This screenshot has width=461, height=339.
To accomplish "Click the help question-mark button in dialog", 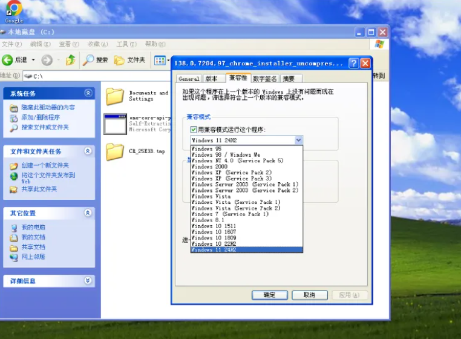I will 353,64.
